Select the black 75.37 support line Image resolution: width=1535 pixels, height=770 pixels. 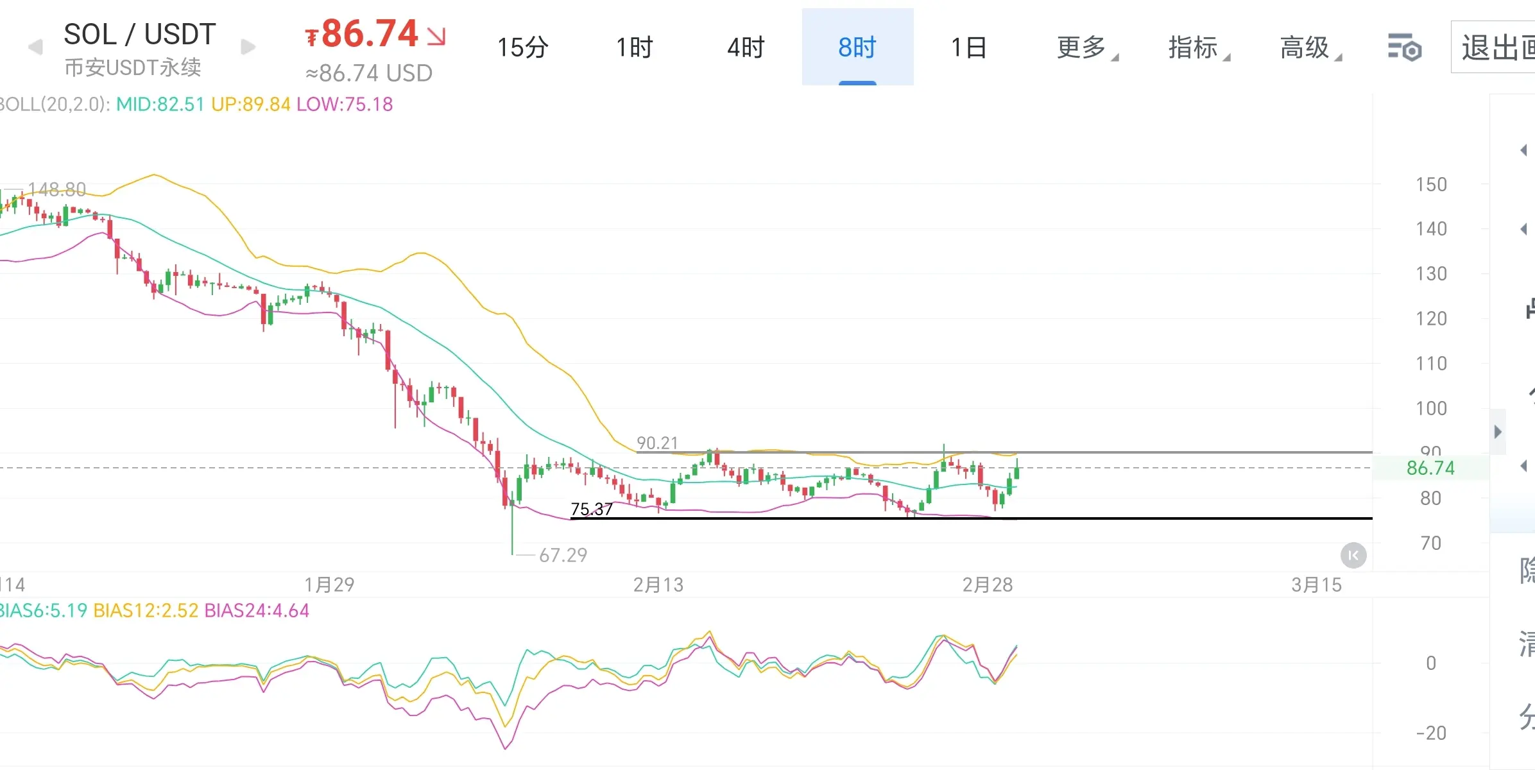(x=1155, y=518)
